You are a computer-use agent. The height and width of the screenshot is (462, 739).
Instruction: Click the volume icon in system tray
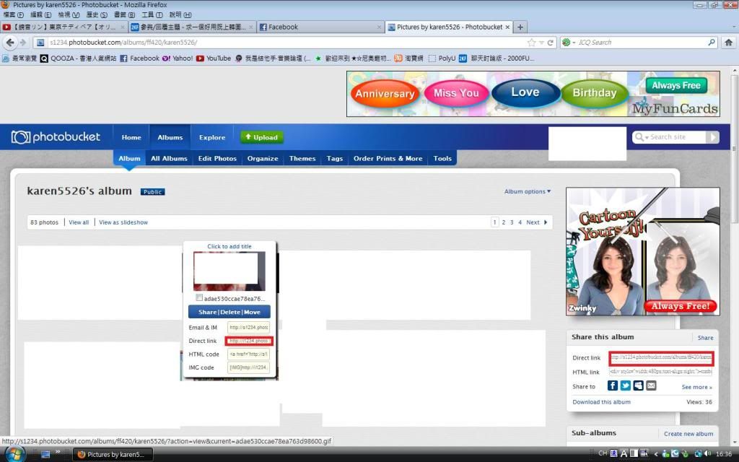tap(707, 453)
